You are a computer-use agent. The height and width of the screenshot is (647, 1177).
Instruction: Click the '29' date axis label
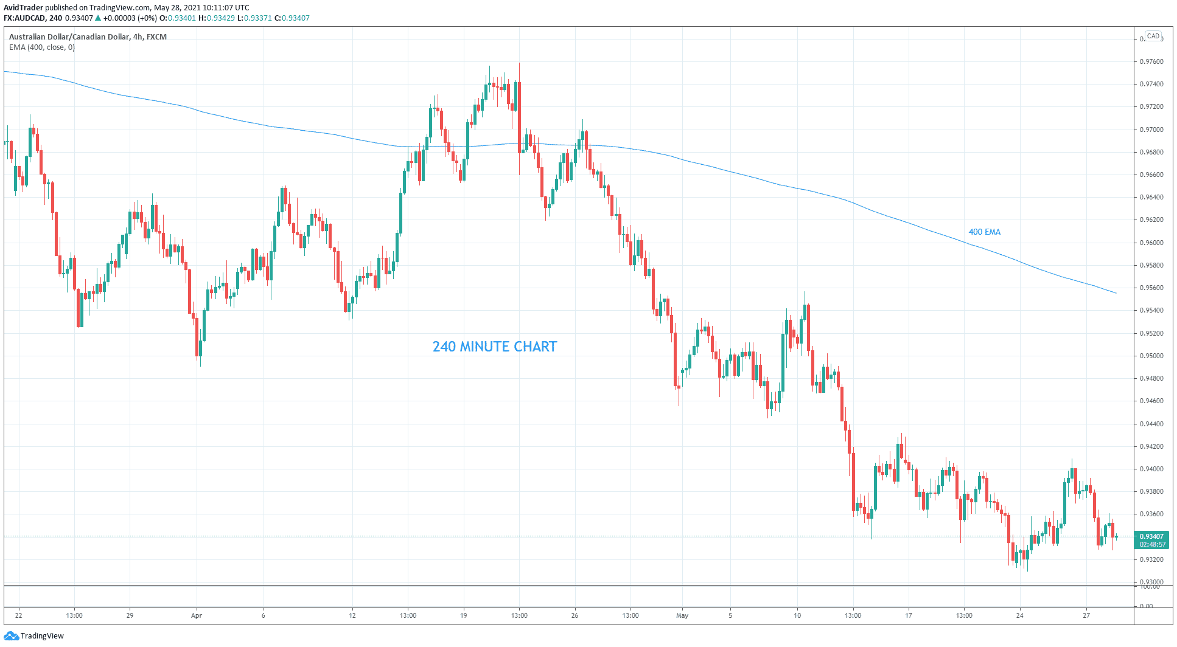point(130,615)
